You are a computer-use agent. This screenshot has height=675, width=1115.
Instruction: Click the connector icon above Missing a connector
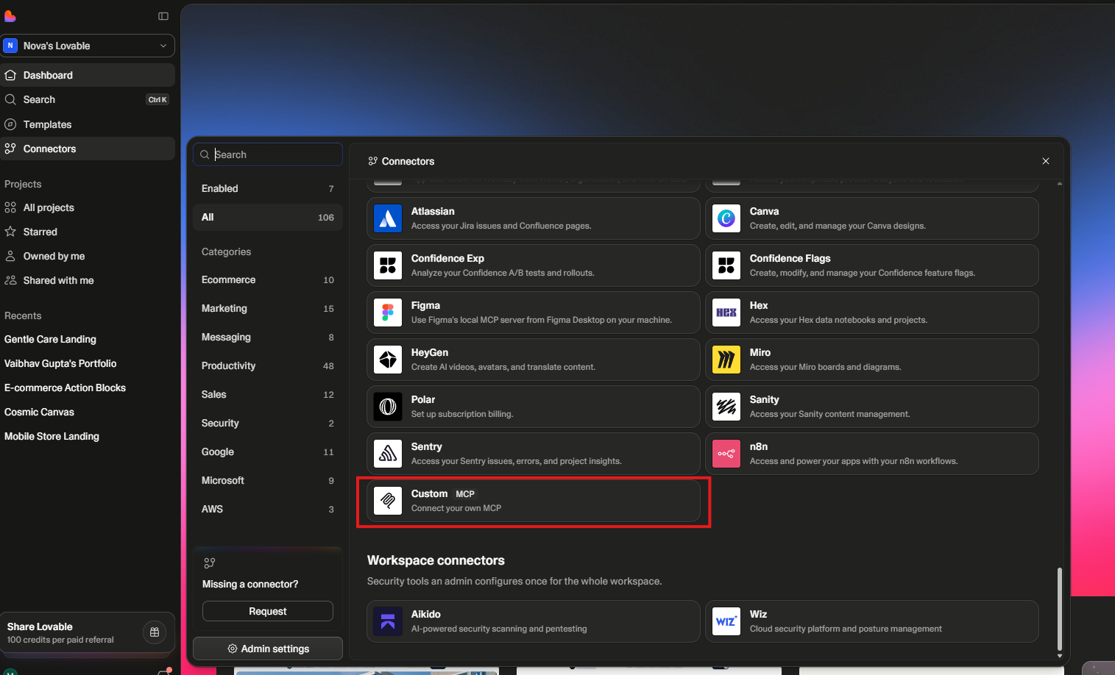(210, 563)
